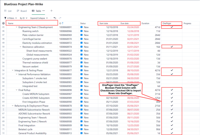Screen dimensions: 200x135
Task: Uncheck OnePager for Betatest cycle
Action: click(x=172, y=129)
